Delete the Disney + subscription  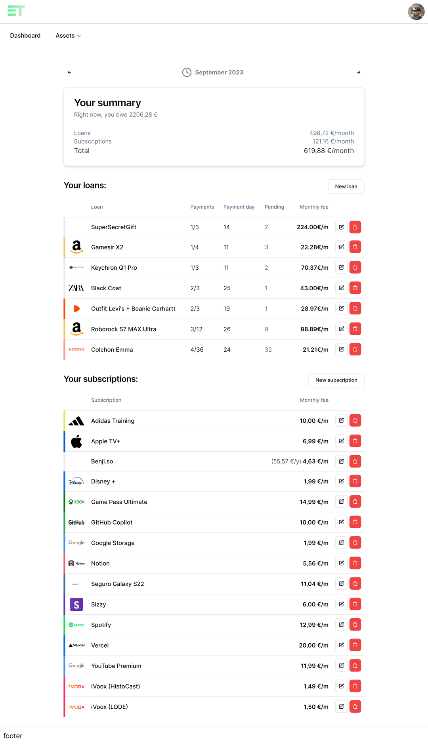point(355,481)
